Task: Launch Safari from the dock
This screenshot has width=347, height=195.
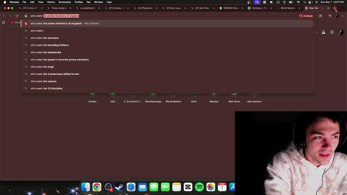Action: pyautogui.click(x=131, y=187)
